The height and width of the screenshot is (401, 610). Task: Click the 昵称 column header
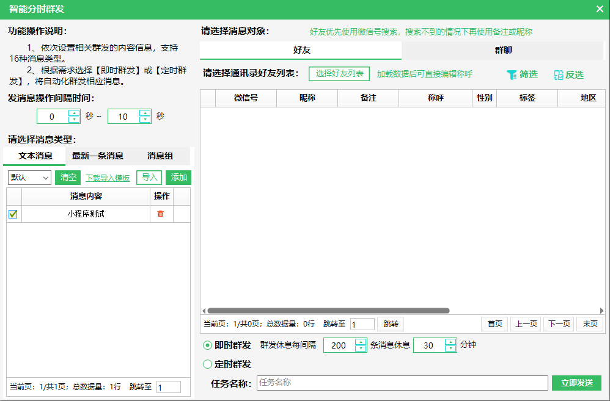click(307, 98)
